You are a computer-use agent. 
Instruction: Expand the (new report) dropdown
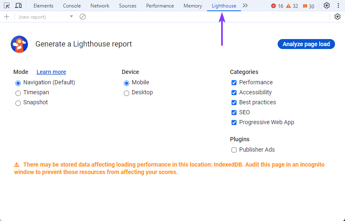[x=46, y=17]
